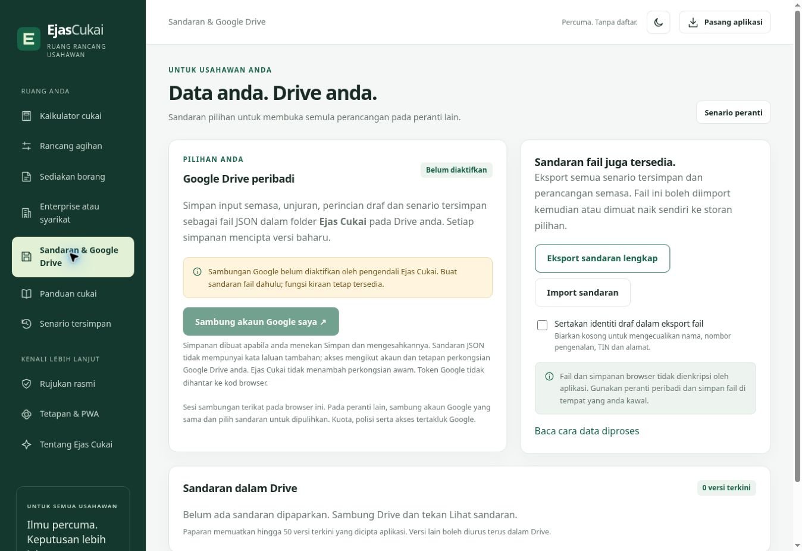Click the download icon in Pasang aplikasi
Image resolution: width=802 pixels, height=551 pixels.
point(693,22)
